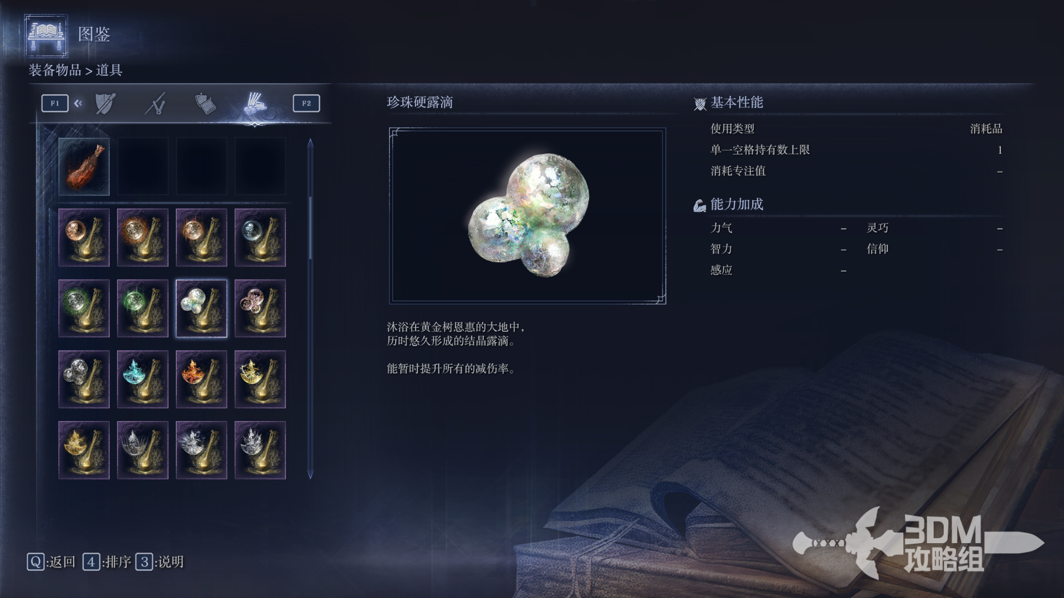Screen dimensions: 1064x598
Task: Select the blue-grey orb flask item
Action: [260, 238]
